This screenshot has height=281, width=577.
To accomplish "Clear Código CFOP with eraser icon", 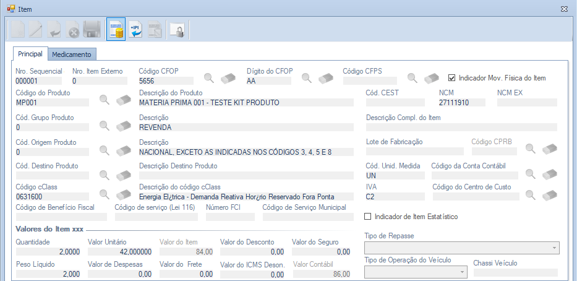I will (228, 78).
